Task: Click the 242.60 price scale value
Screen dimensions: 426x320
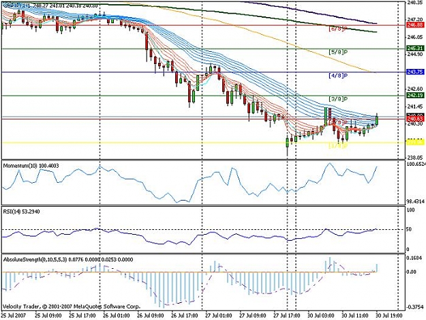Action: [x=415, y=89]
